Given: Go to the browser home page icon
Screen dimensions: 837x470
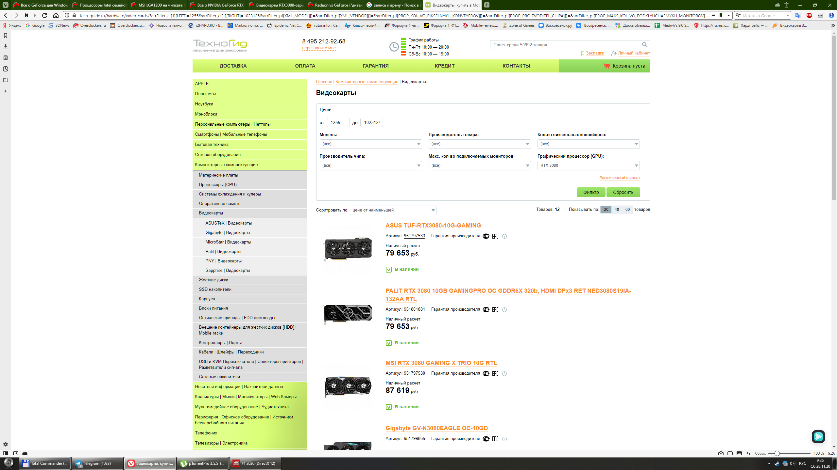Looking at the screenshot, I should [x=56, y=15].
